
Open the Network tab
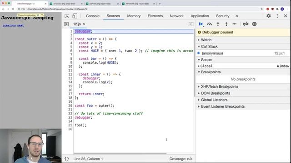[x=177, y=16]
